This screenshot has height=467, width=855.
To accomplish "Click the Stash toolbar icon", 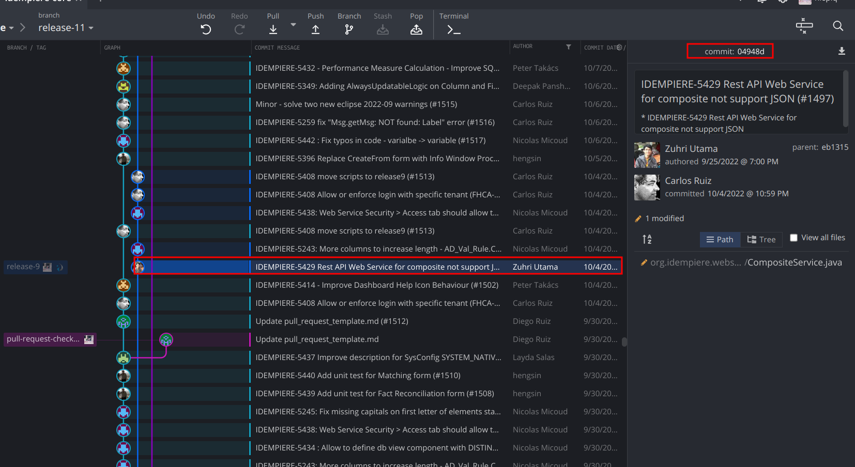I will click(x=383, y=29).
